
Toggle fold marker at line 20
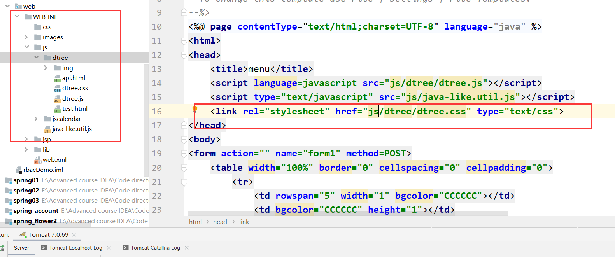pyautogui.click(x=184, y=168)
